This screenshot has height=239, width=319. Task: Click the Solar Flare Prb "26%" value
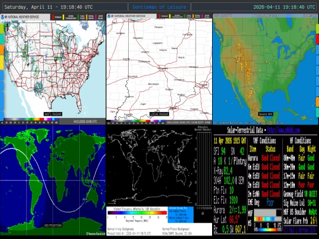coord(314,221)
